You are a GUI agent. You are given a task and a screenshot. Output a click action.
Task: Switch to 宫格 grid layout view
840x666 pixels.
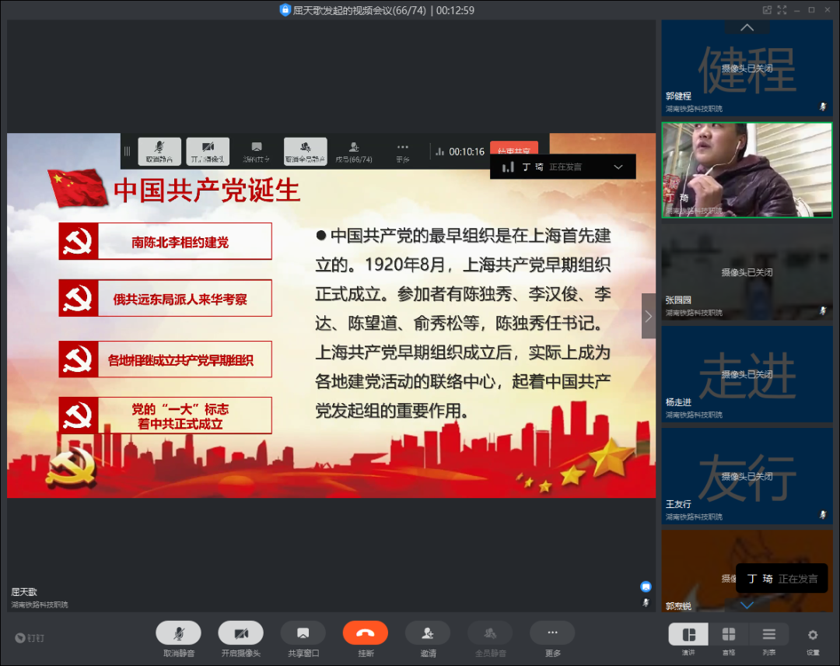point(729,635)
